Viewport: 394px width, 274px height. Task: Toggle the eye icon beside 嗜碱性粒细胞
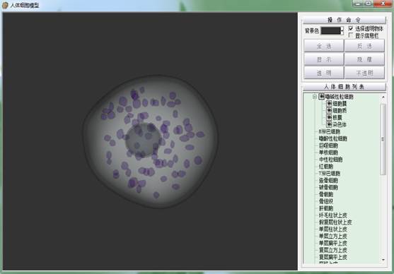pos(321,97)
